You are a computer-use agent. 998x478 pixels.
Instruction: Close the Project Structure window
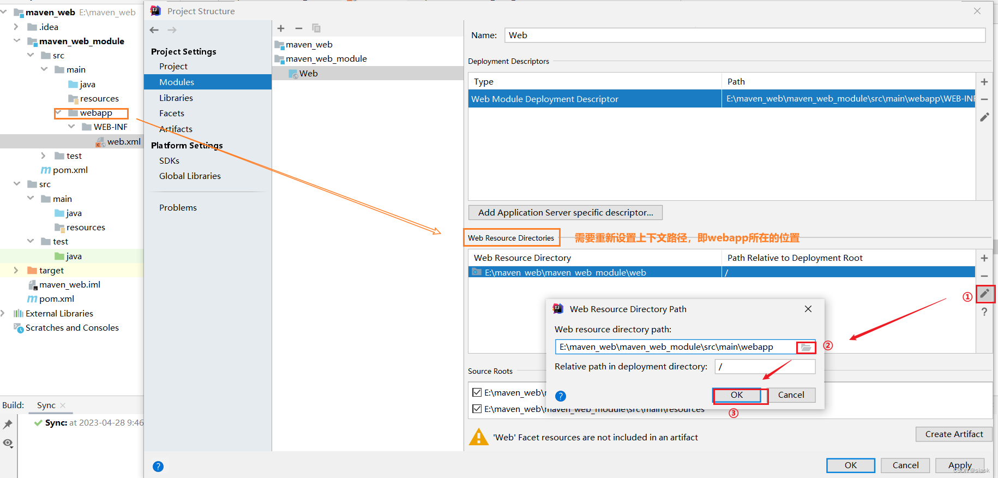(x=977, y=11)
